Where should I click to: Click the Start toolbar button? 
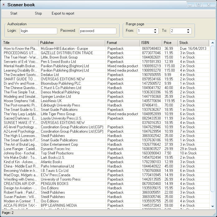pos(14,13)
